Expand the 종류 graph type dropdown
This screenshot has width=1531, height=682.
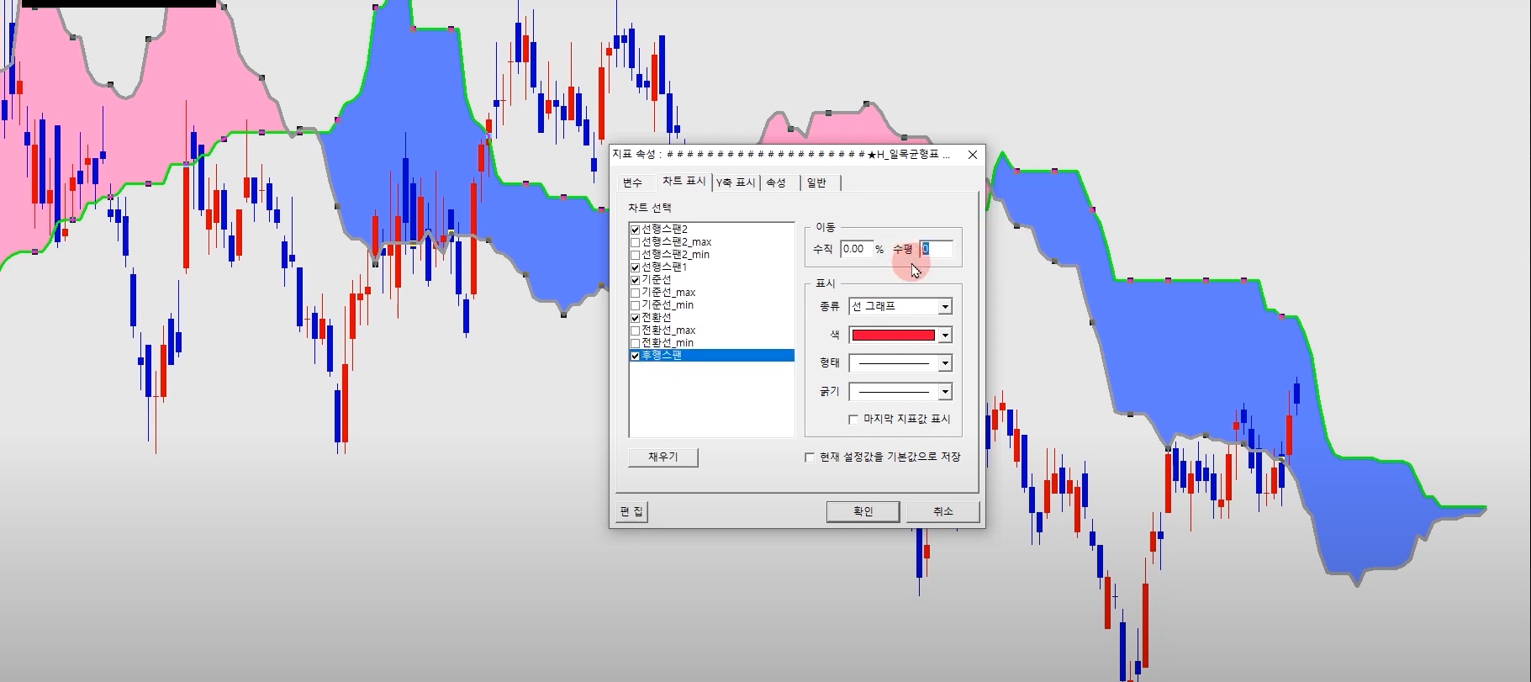tap(945, 307)
